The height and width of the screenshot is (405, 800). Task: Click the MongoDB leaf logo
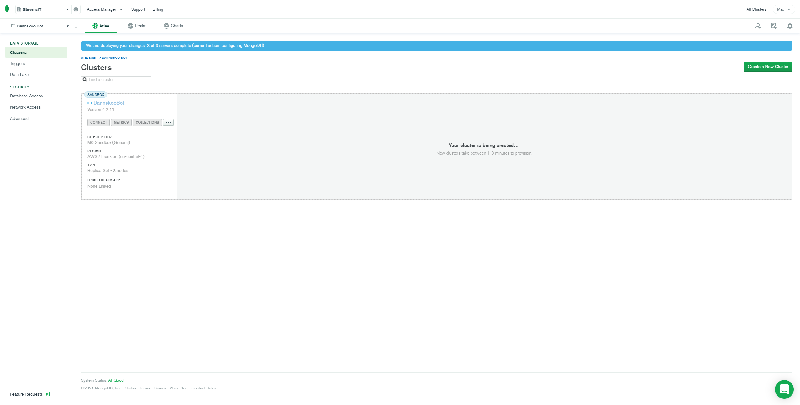(x=7, y=9)
